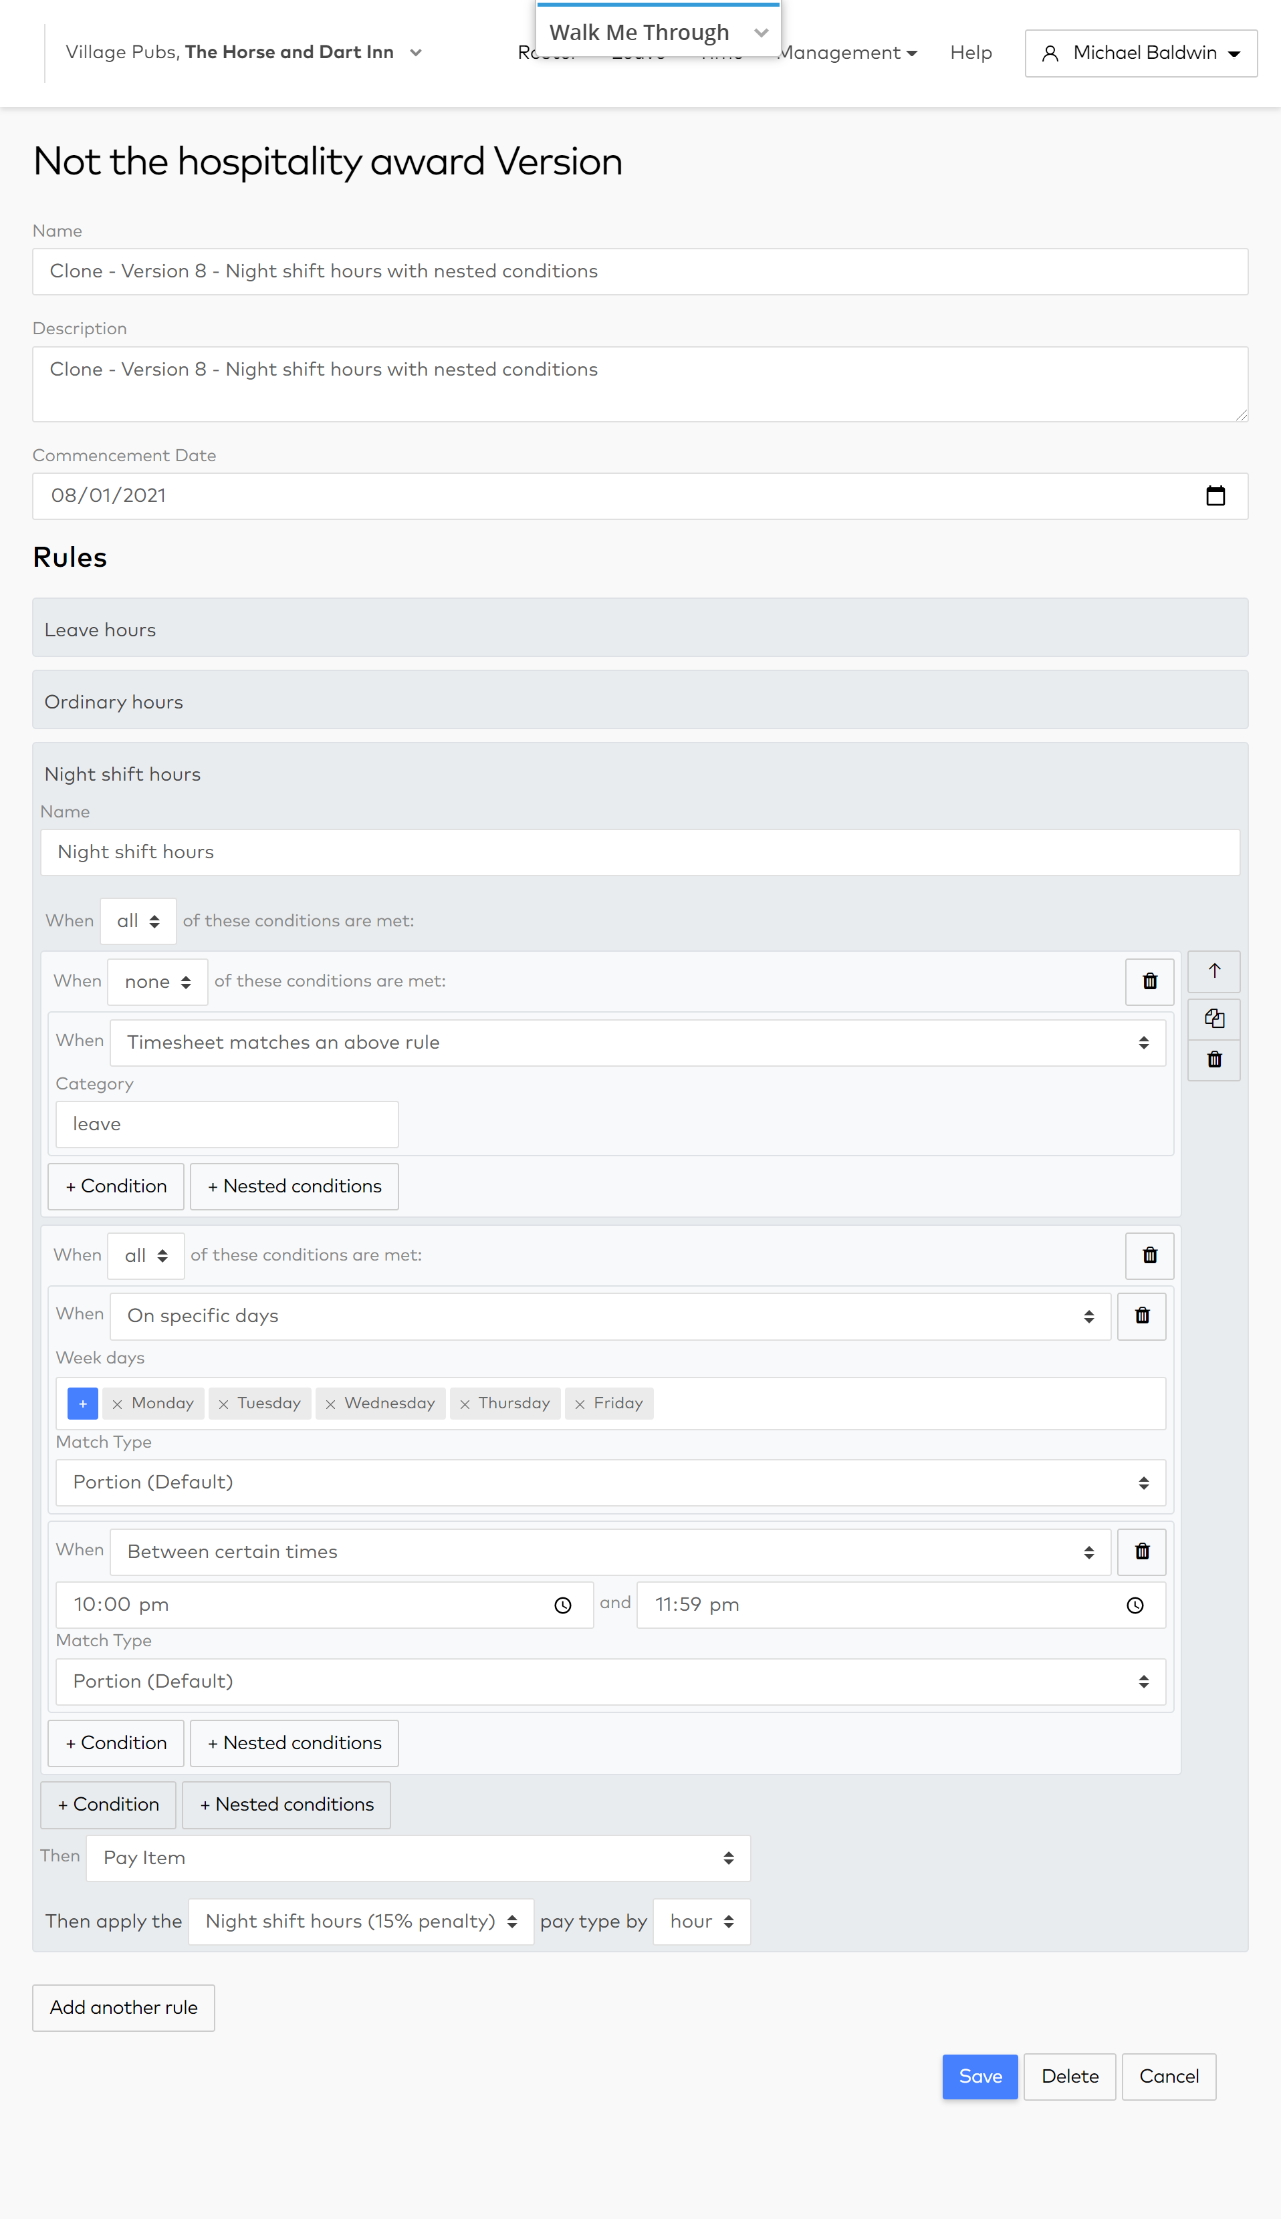Viewport: 1281px width, 2219px height.
Task: Save the award version
Action: click(x=980, y=2077)
